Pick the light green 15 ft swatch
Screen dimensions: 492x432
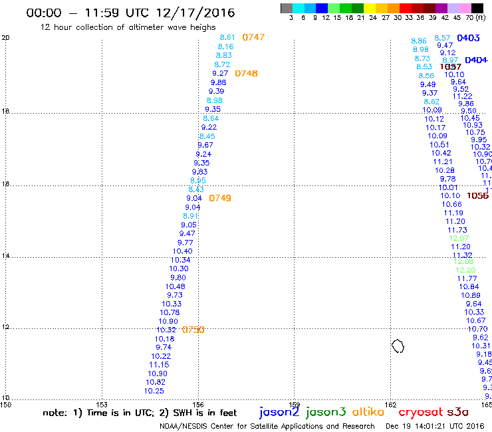tap(334, 8)
